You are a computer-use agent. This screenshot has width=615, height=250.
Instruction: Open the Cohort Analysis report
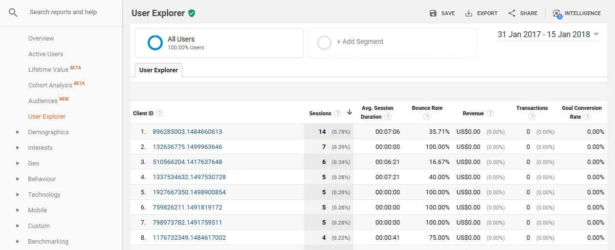pos(50,85)
